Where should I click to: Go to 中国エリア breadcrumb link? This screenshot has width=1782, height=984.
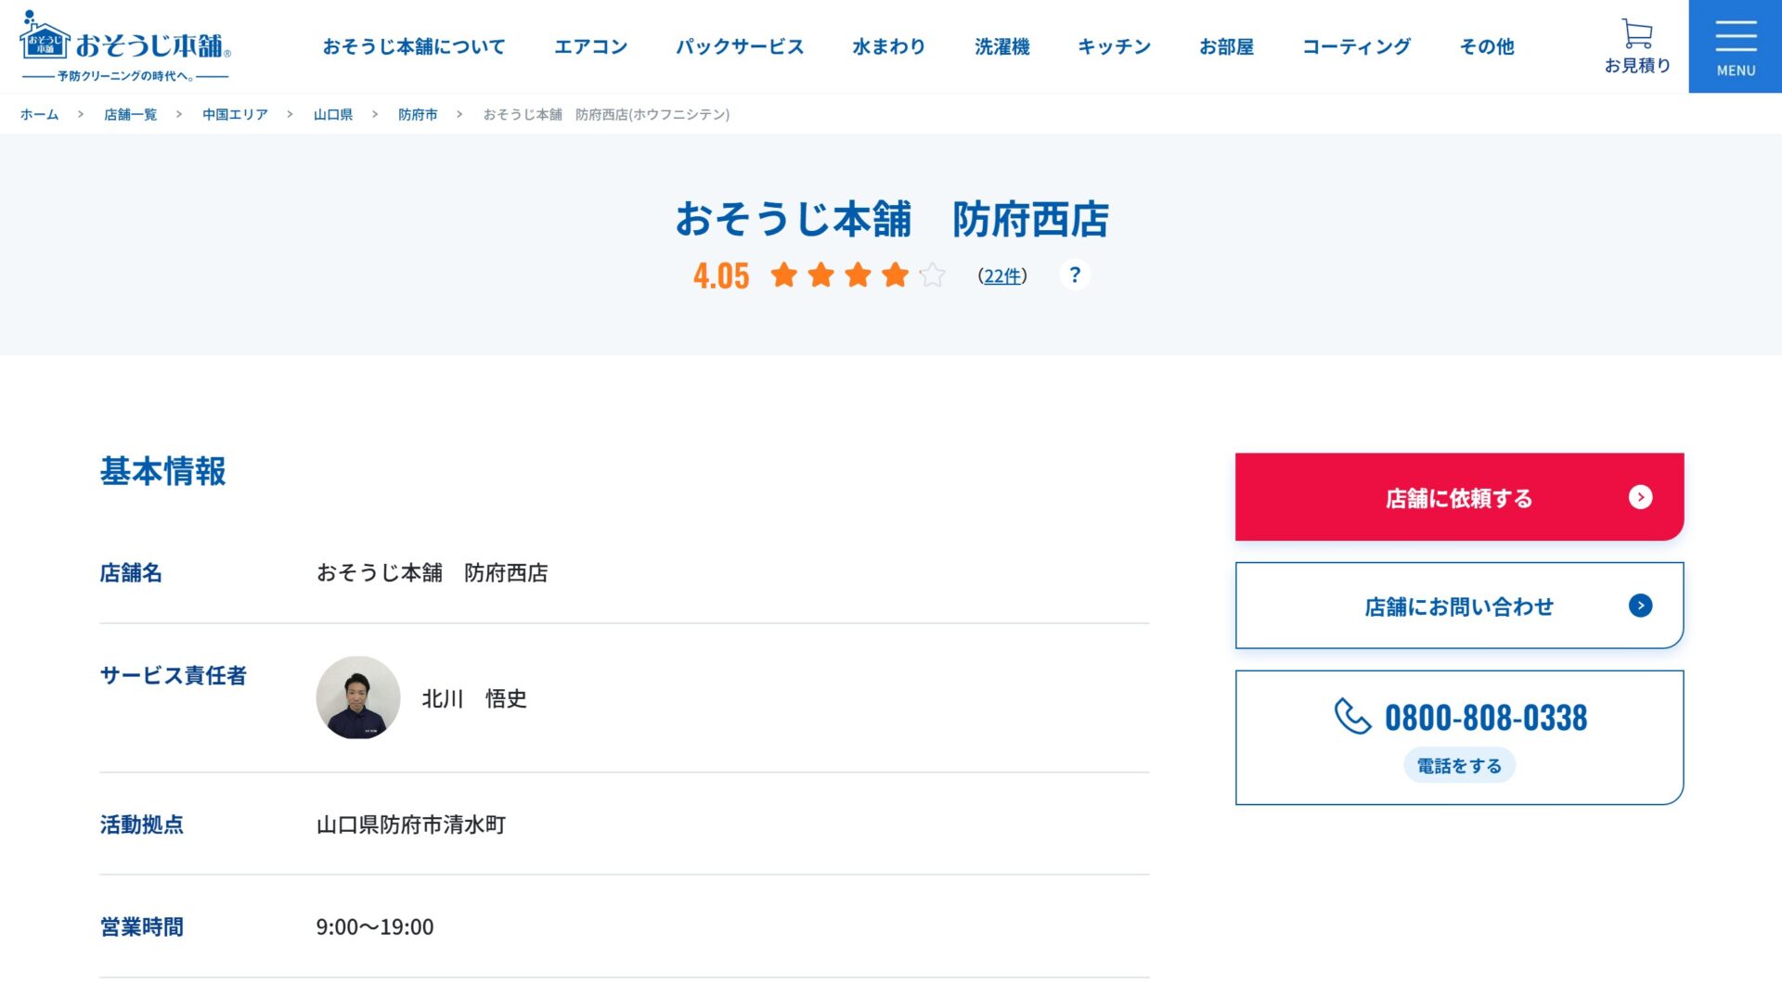coord(235,114)
